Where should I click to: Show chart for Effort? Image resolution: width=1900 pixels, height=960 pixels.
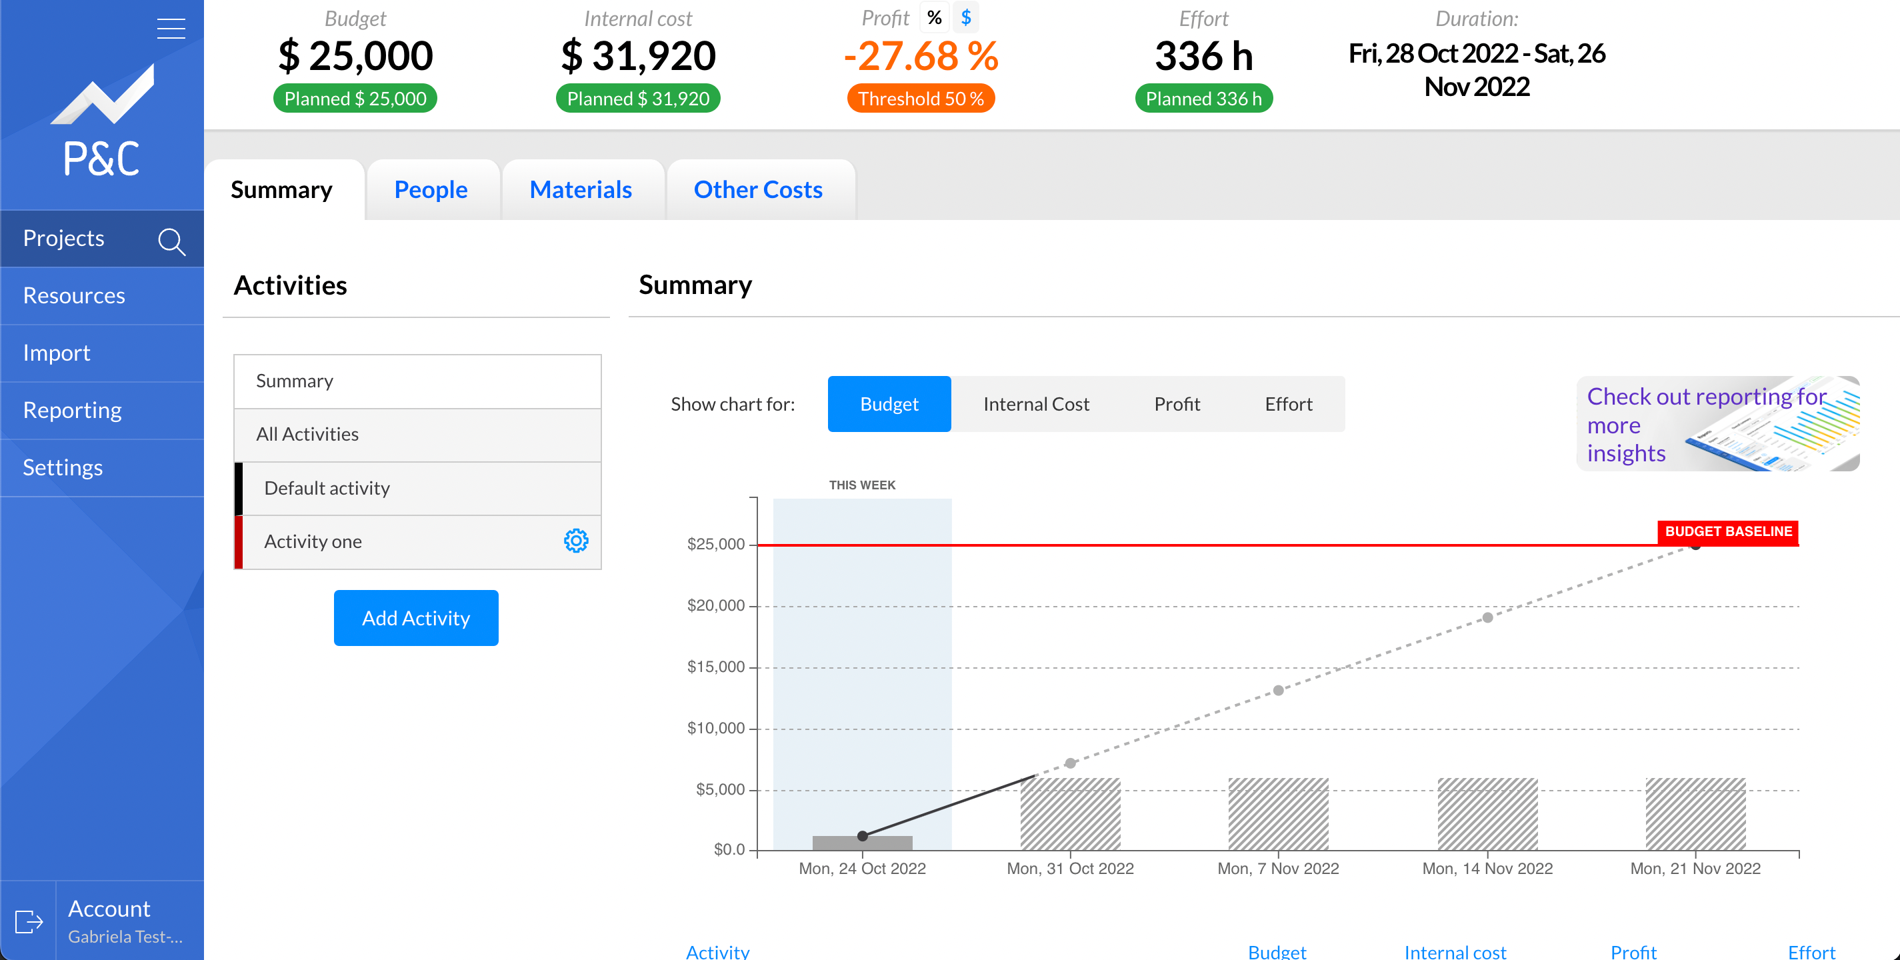(x=1288, y=404)
